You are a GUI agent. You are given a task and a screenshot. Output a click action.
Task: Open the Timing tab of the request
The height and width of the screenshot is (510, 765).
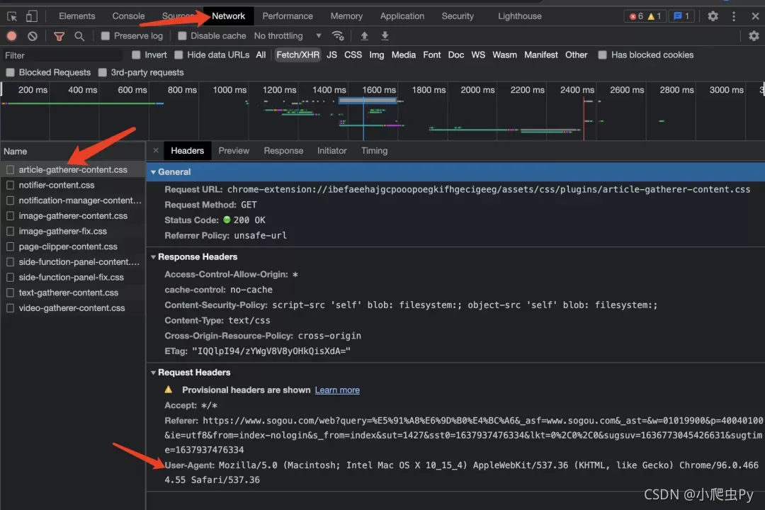pyautogui.click(x=374, y=151)
